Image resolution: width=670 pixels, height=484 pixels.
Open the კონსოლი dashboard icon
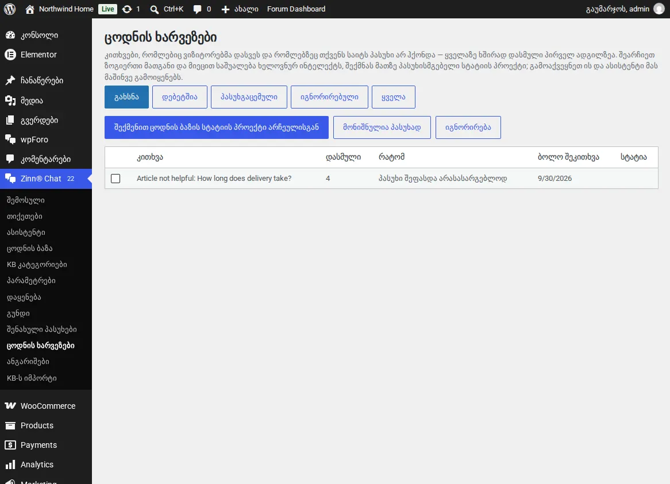[x=10, y=35]
